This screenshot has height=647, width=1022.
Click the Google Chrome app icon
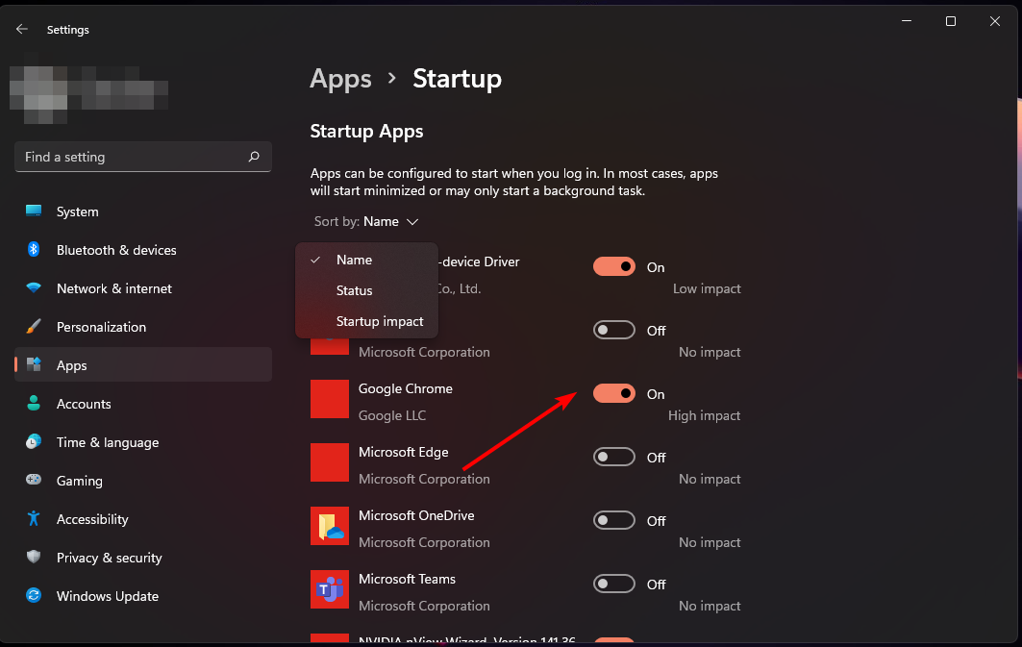330,399
